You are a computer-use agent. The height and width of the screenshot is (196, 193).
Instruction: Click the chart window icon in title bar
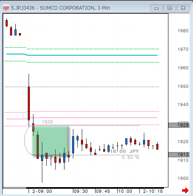(x=6, y=8)
